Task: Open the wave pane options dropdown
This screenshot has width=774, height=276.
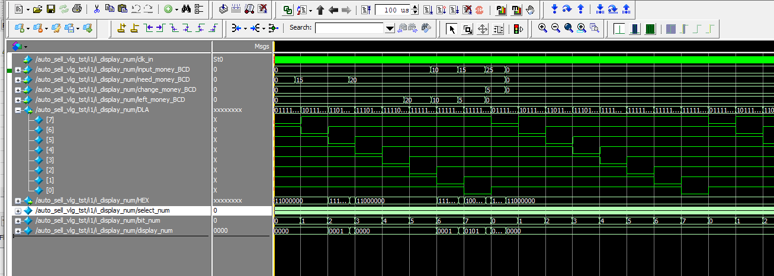Action: (25, 46)
